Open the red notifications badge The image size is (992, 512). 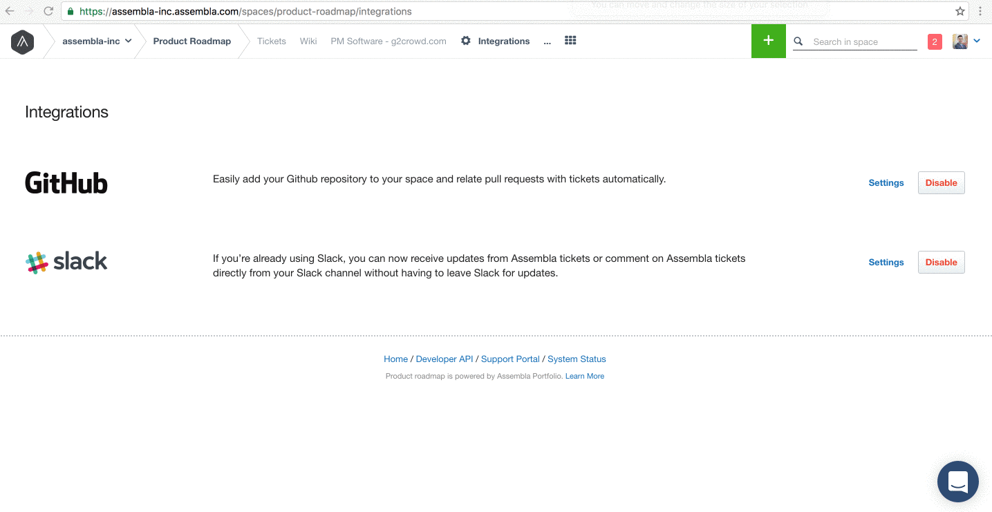point(935,42)
